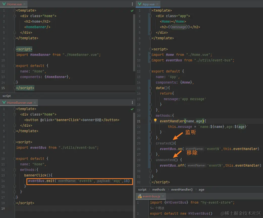Viewport: 263px width, 218px height.
Task: Click the yellow lightbulb intention icon
Action: pyautogui.click(x=155, y=120)
